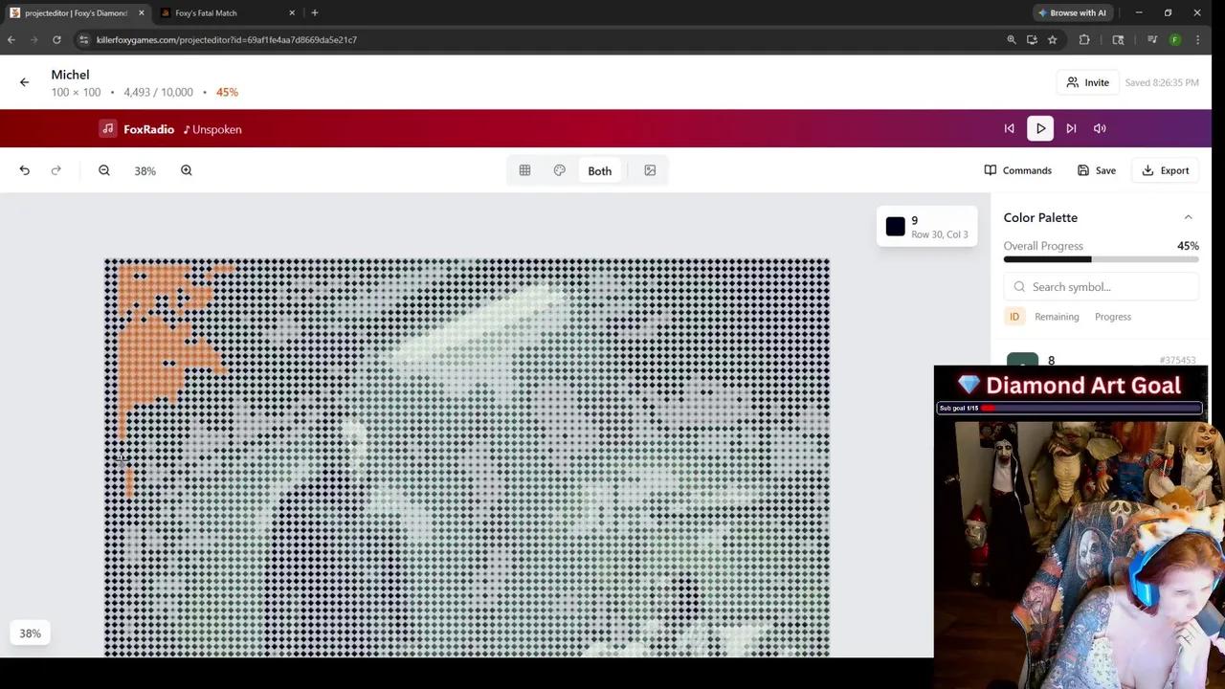Switch to color palette-only view
The height and width of the screenshot is (689, 1225).
[560, 170]
